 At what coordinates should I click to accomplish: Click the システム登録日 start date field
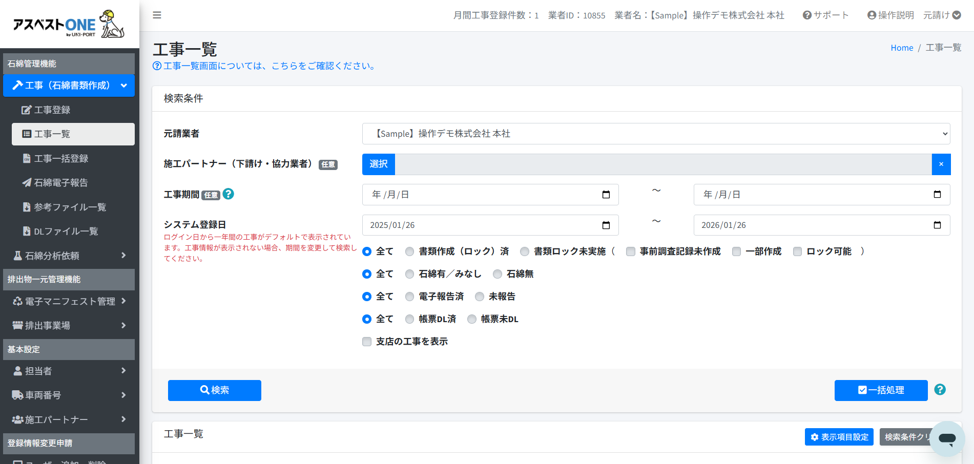point(482,225)
